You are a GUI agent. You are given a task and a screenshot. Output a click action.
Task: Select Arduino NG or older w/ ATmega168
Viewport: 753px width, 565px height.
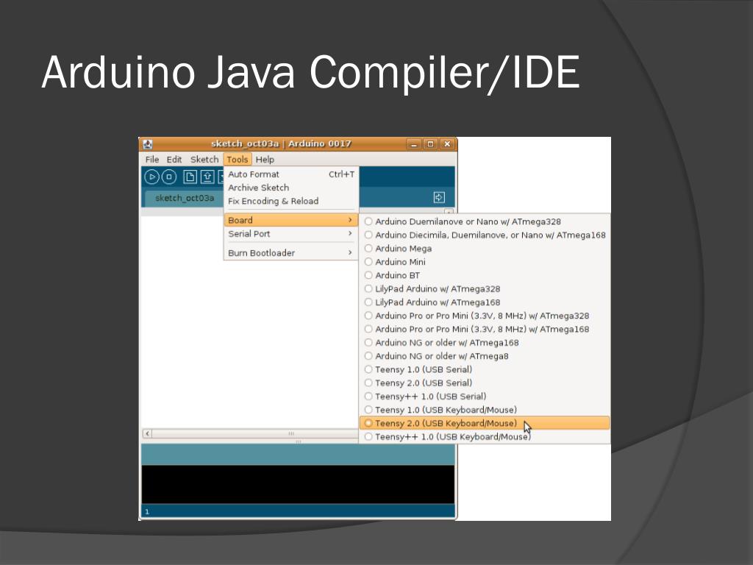[485, 343]
